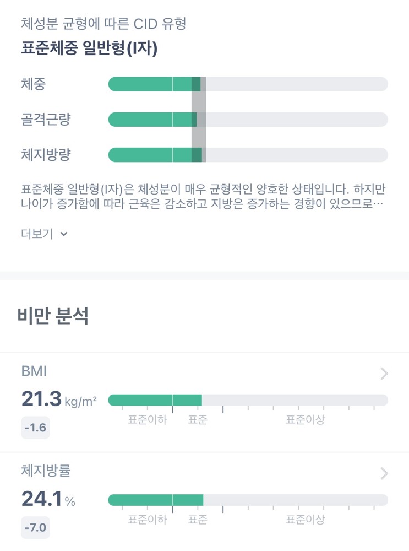Screen dimensions: 409x551
Task: Open 체지방률 details via right chevron
Action: (x=384, y=473)
